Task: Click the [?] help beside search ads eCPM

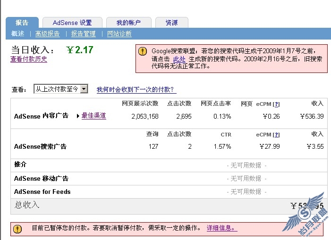Action: [276, 135]
